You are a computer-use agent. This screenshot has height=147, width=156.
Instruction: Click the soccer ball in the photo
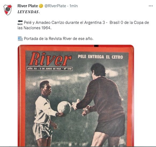[x=64, y=108]
